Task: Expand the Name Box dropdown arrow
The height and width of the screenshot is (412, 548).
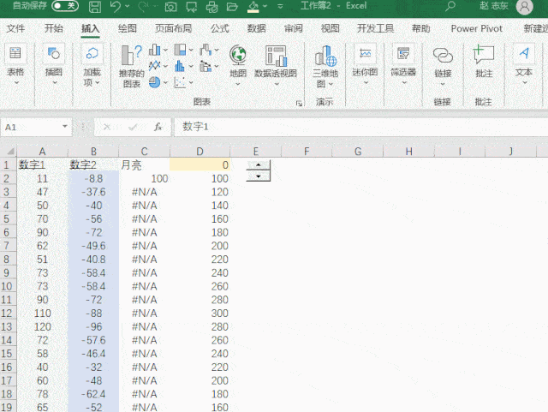Action: tap(65, 127)
